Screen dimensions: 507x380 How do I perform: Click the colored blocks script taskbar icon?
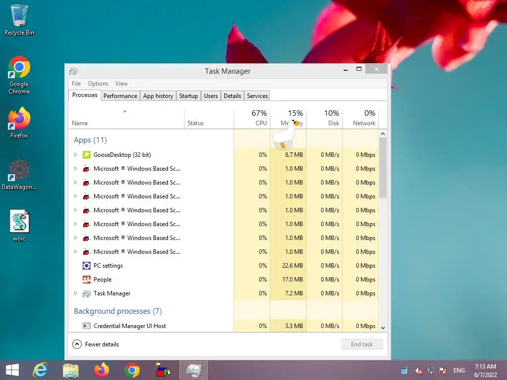[162, 370]
